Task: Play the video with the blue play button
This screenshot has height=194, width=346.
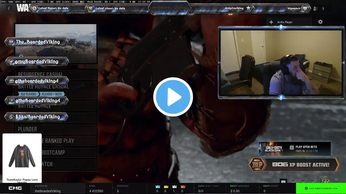Action: click(x=173, y=97)
